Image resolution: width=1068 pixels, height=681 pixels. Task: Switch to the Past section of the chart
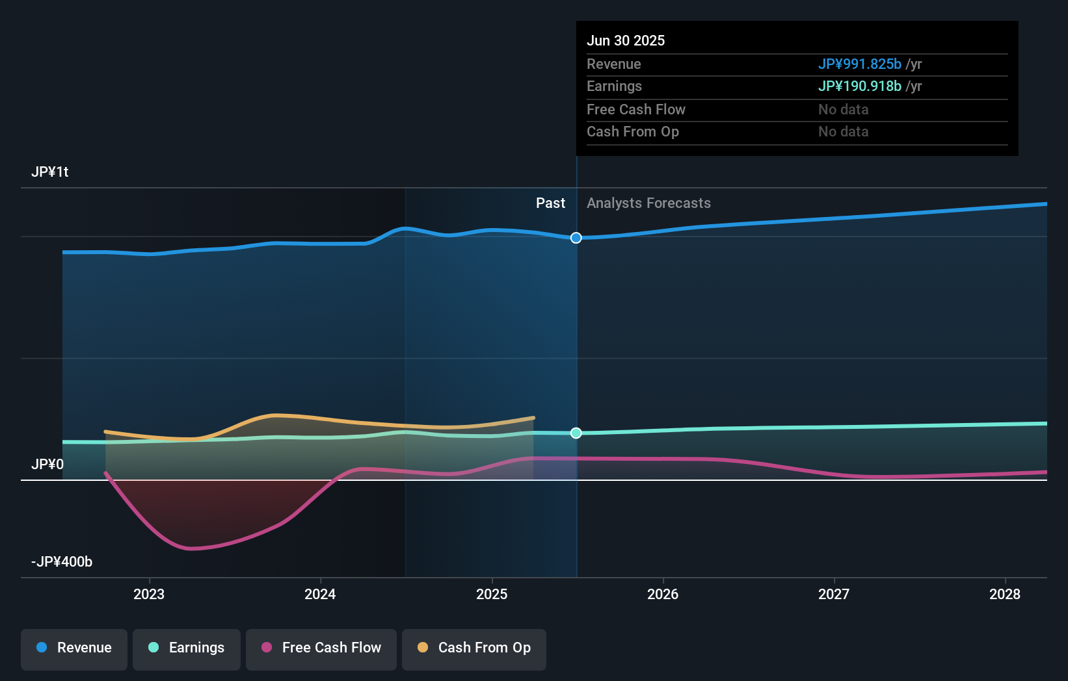coord(551,203)
